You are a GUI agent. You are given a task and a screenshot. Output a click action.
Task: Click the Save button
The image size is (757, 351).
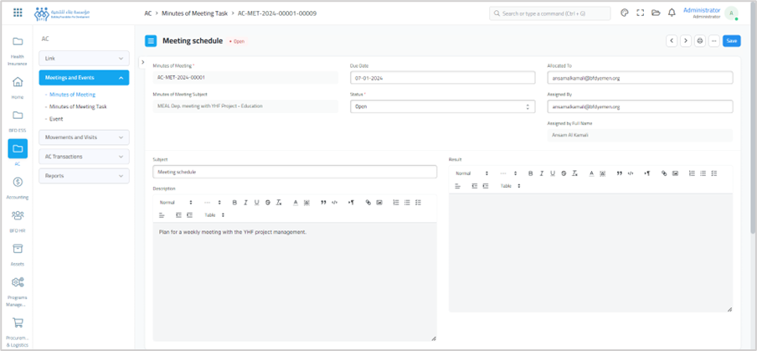731,41
